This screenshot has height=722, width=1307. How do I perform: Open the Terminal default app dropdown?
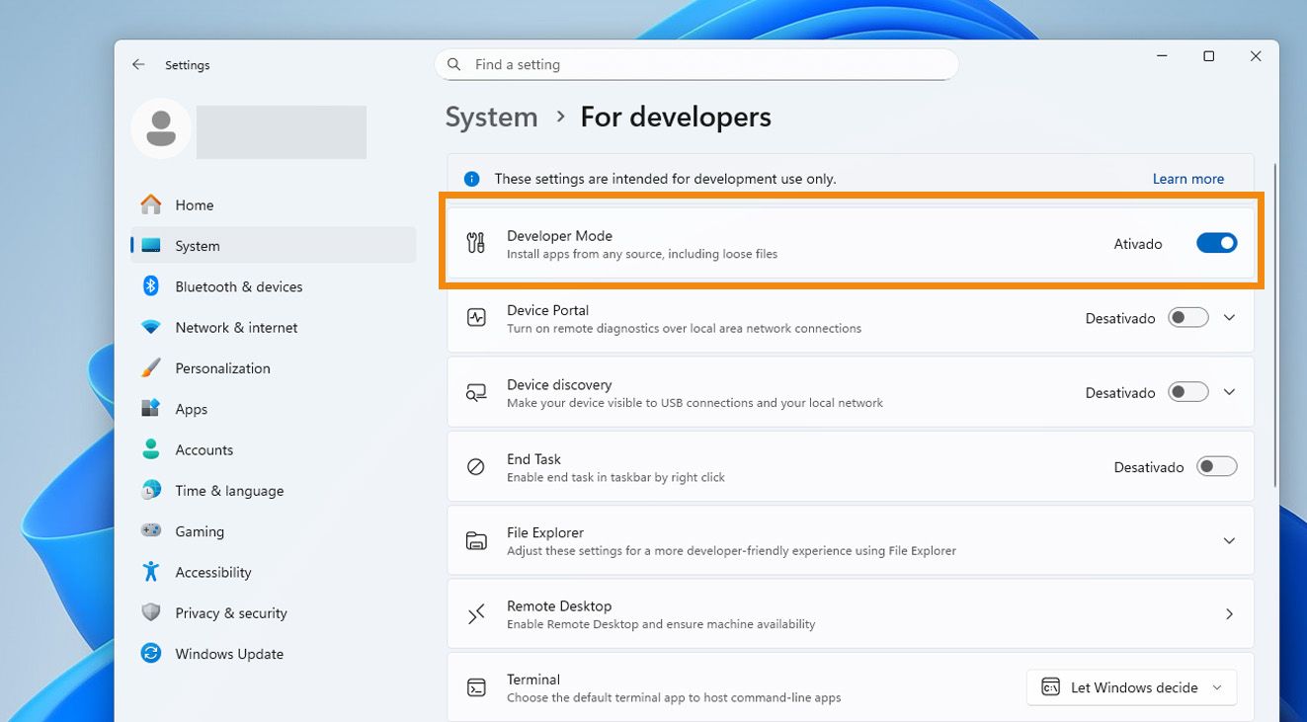tap(1132, 687)
